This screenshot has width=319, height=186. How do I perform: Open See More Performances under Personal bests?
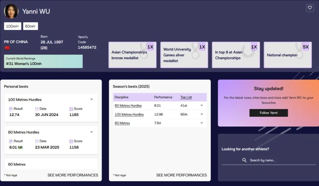pyautogui.click(x=73, y=175)
